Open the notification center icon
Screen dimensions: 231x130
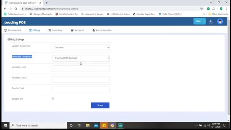coord(225,125)
